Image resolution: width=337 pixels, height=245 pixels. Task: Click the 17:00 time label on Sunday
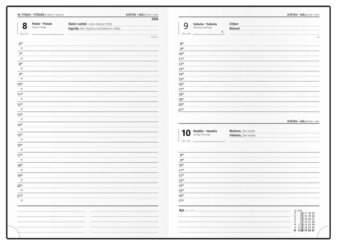point(181,201)
